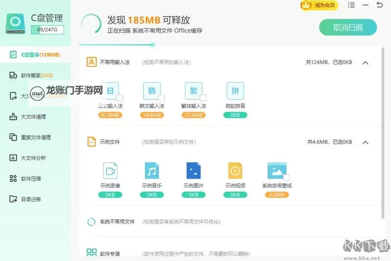391x261 pixels.
Task: Click the 17.4MB size badge
Action: (194, 115)
